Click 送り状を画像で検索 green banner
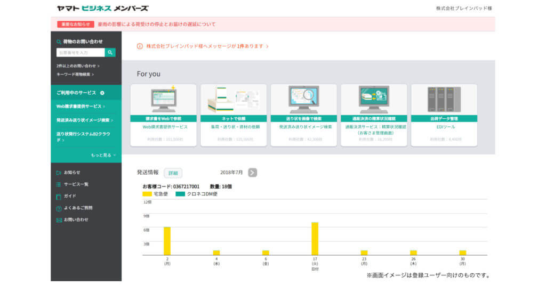This screenshot has width=546, height=285. [303, 119]
